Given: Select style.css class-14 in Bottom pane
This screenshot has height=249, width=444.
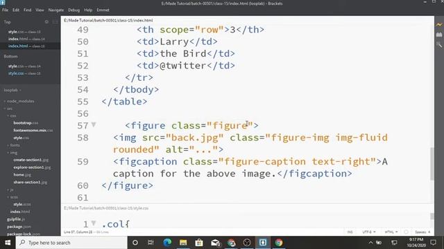Looking at the screenshot, I should (x=24, y=66).
